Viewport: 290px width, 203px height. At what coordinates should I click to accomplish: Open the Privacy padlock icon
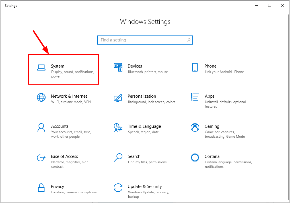pyautogui.click(x=41, y=188)
